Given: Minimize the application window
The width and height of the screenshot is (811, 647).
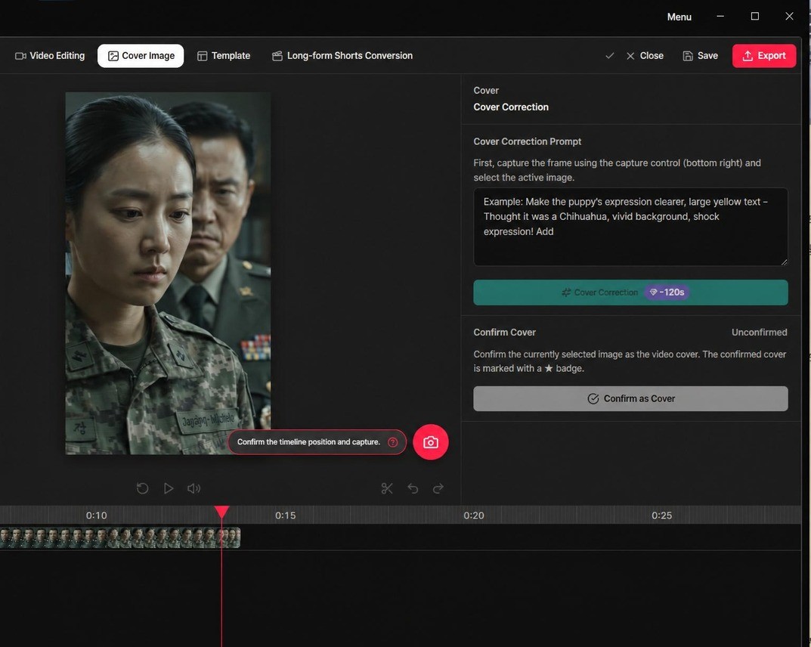Looking at the screenshot, I should [x=720, y=17].
